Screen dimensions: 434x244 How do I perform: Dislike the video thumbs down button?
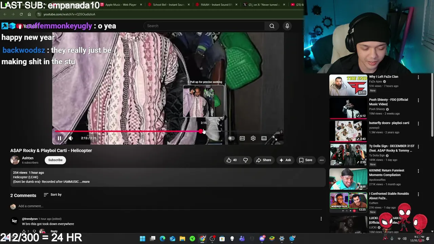245,160
